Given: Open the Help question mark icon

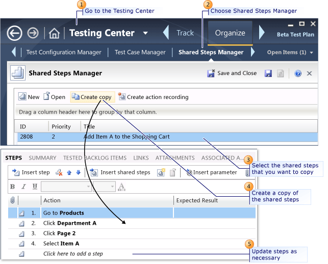Looking at the screenshot, I should [x=298, y=73].
